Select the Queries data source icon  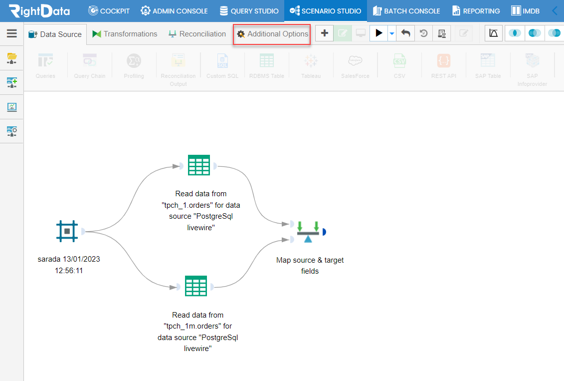(45, 65)
